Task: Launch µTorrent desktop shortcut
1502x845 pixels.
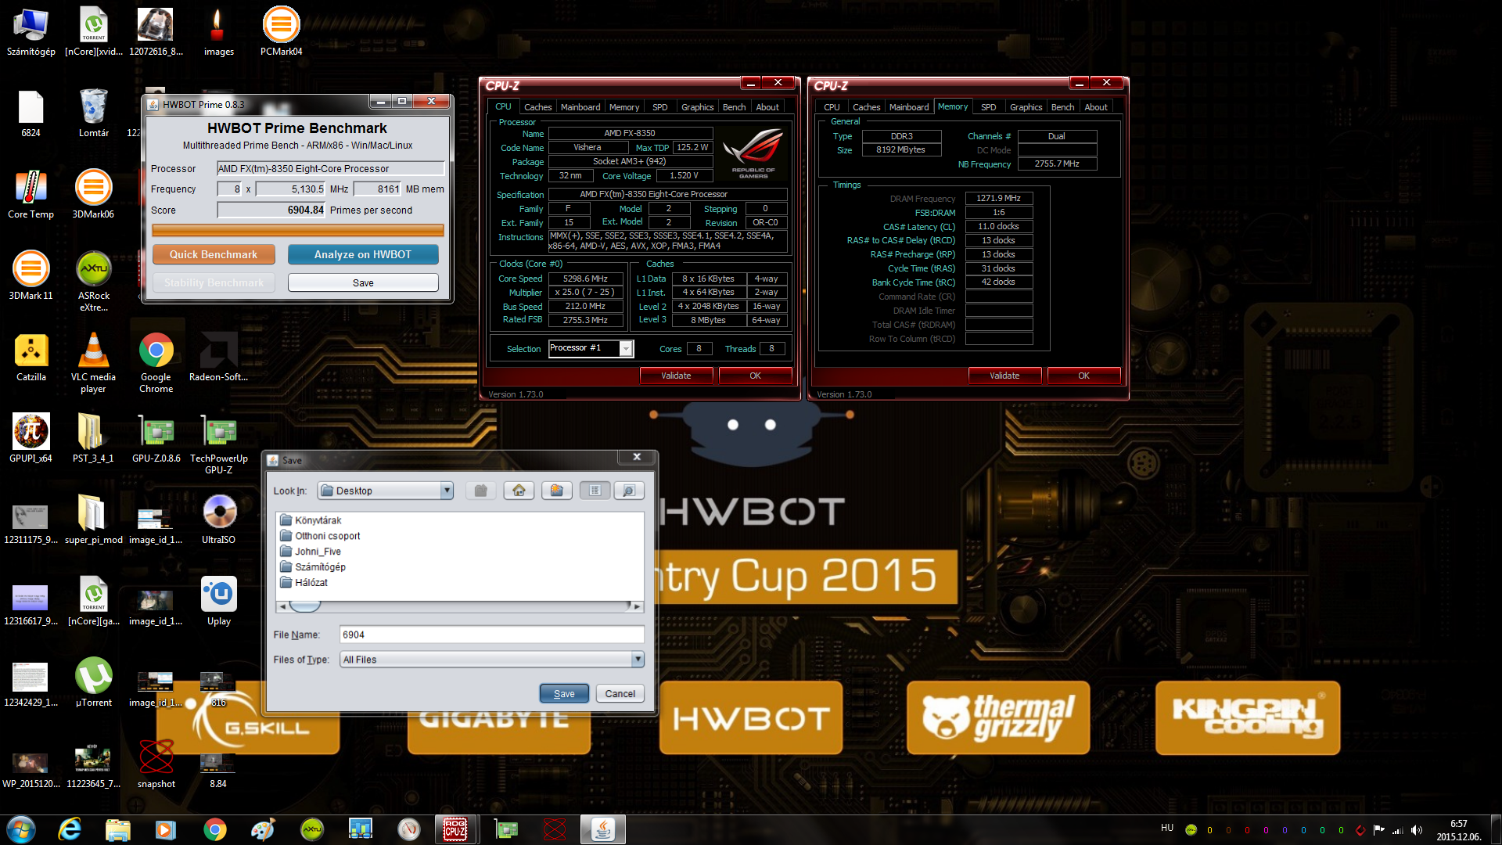Action: pyautogui.click(x=94, y=682)
